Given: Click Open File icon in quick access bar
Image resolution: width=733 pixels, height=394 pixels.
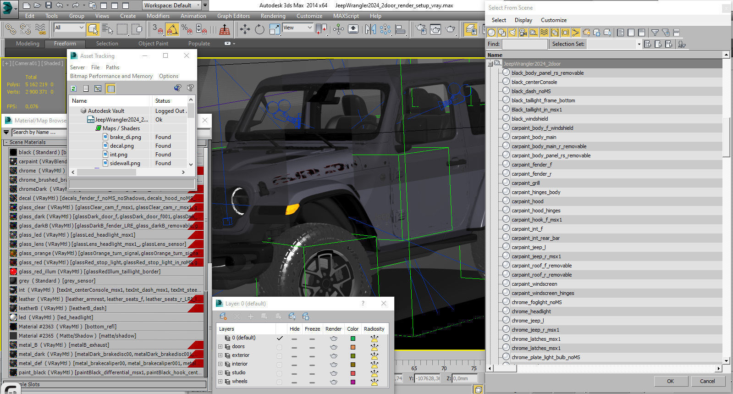Looking at the screenshot, I should click(x=37, y=6).
